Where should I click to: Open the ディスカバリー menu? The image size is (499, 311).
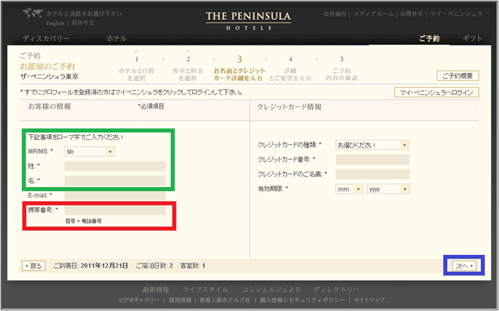pyautogui.click(x=46, y=39)
